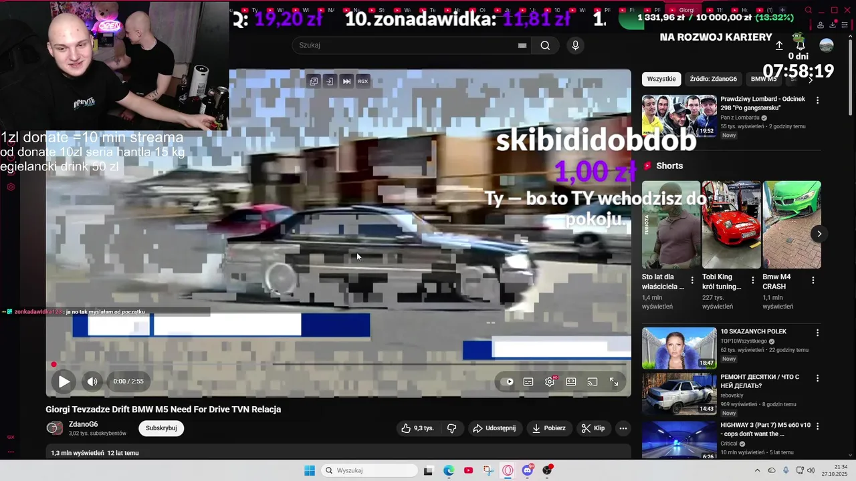This screenshot has height=481, width=856.
Task: Open options for HIGHWAY 3 M5 e60 video
Action: tap(817, 426)
